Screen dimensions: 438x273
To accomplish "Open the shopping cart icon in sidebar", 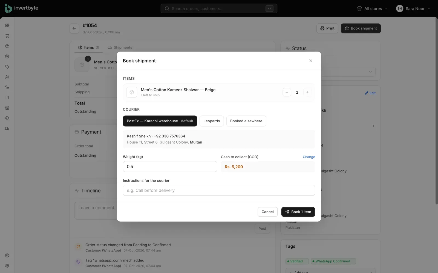I will point(7,36).
